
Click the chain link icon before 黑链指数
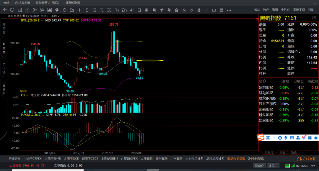(x=10, y=16)
